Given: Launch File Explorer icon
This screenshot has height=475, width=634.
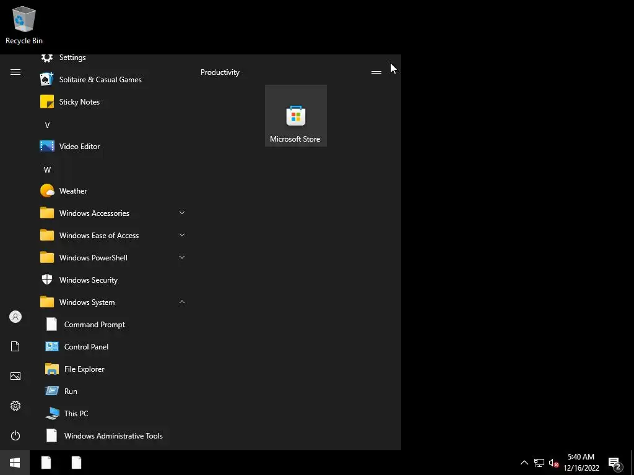Looking at the screenshot, I should tap(52, 369).
